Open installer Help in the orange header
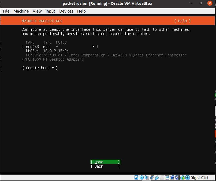Screen dimensions: 216x181 [182, 21]
